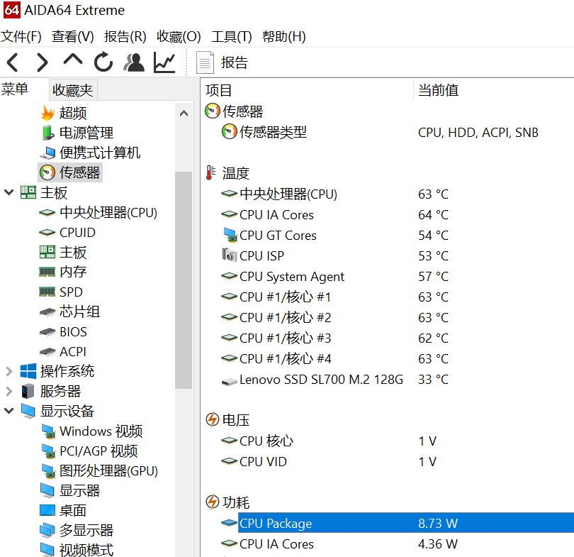This screenshot has width=574, height=557.
Task: Click the ACPI chip icon
Action: (x=47, y=352)
